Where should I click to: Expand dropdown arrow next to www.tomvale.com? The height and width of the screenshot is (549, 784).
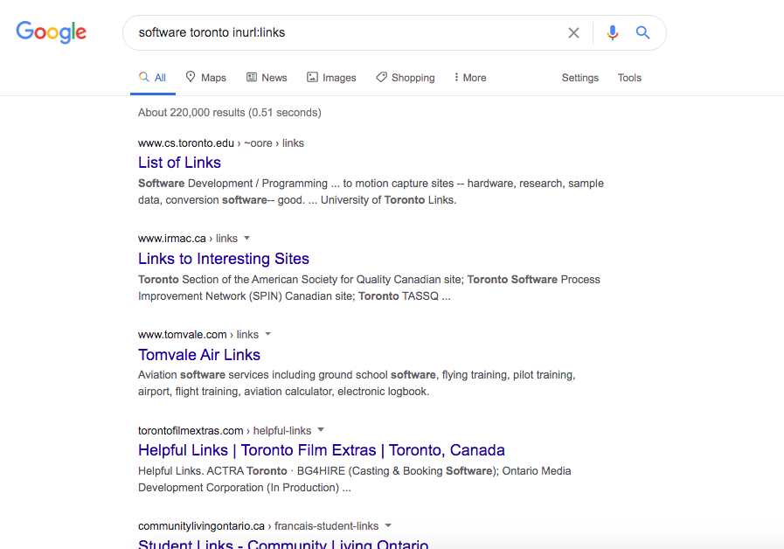[x=267, y=334]
